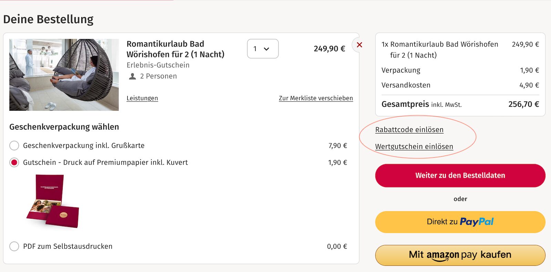Choose PDF zum Selbstausdrucken option
Image resolution: width=551 pixels, height=272 pixels.
(14, 246)
